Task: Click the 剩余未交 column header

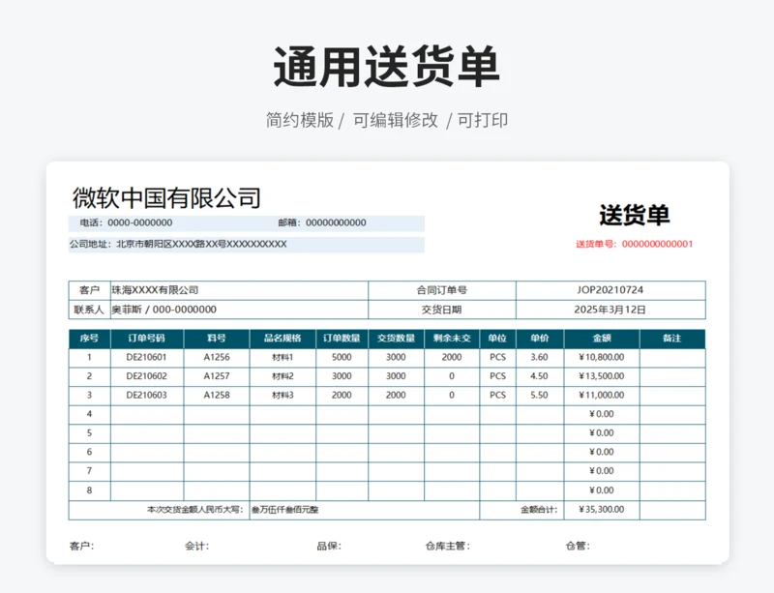Action: (x=452, y=339)
